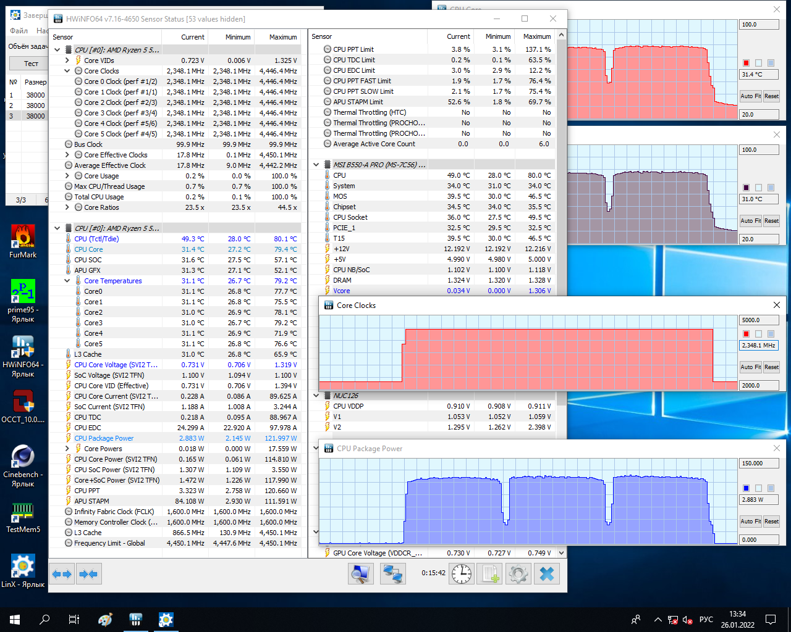This screenshot has width=791, height=632.
Task: Click Reset in CPU Package Power graph
Action: click(771, 522)
